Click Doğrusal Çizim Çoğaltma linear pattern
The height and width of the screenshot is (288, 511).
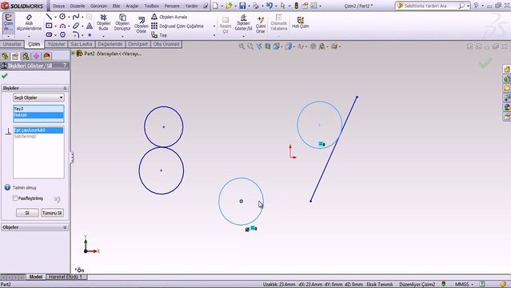click(178, 26)
